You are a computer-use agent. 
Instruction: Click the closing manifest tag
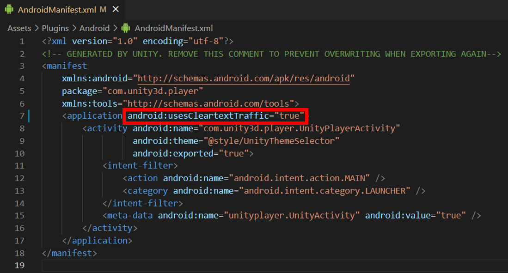coord(69,253)
